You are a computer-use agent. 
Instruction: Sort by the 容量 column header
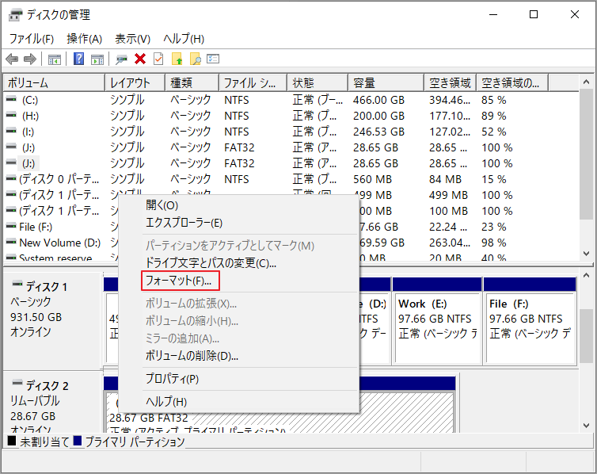tap(386, 82)
